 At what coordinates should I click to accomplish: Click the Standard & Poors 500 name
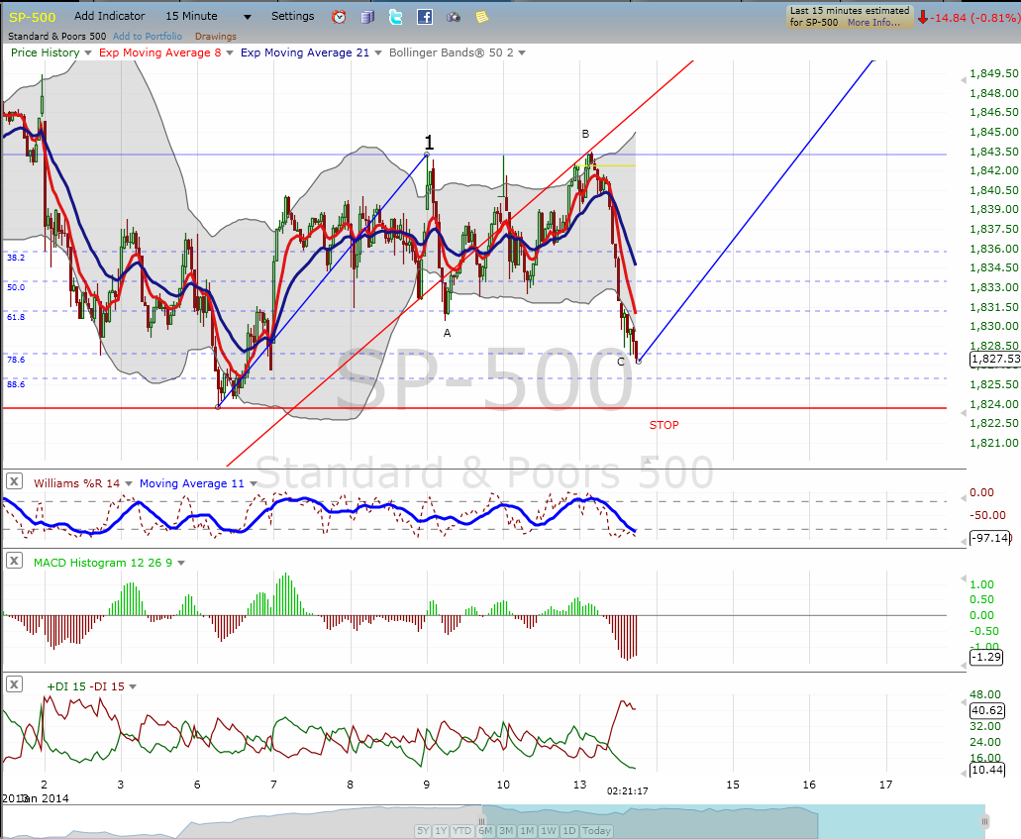point(56,37)
